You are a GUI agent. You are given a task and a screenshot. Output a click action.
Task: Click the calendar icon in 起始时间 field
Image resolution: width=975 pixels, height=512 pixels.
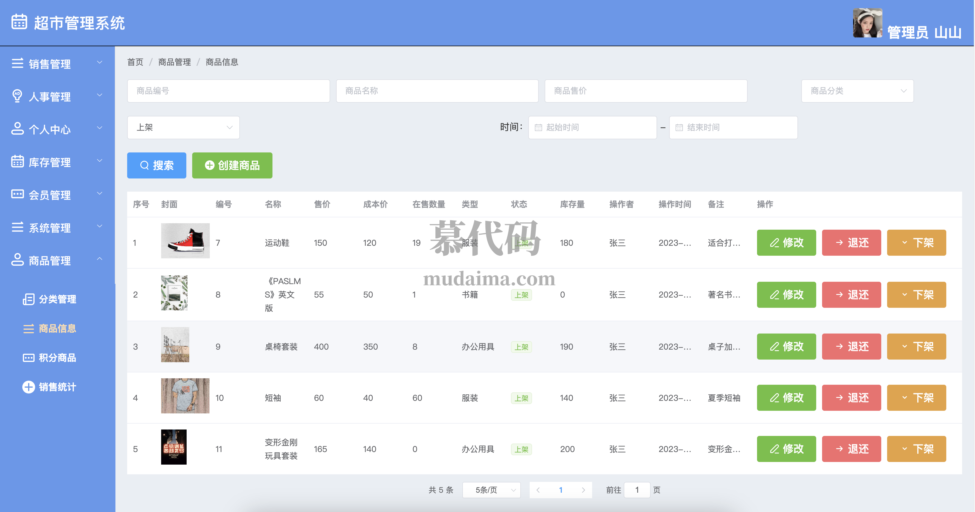[x=538, y=128]
